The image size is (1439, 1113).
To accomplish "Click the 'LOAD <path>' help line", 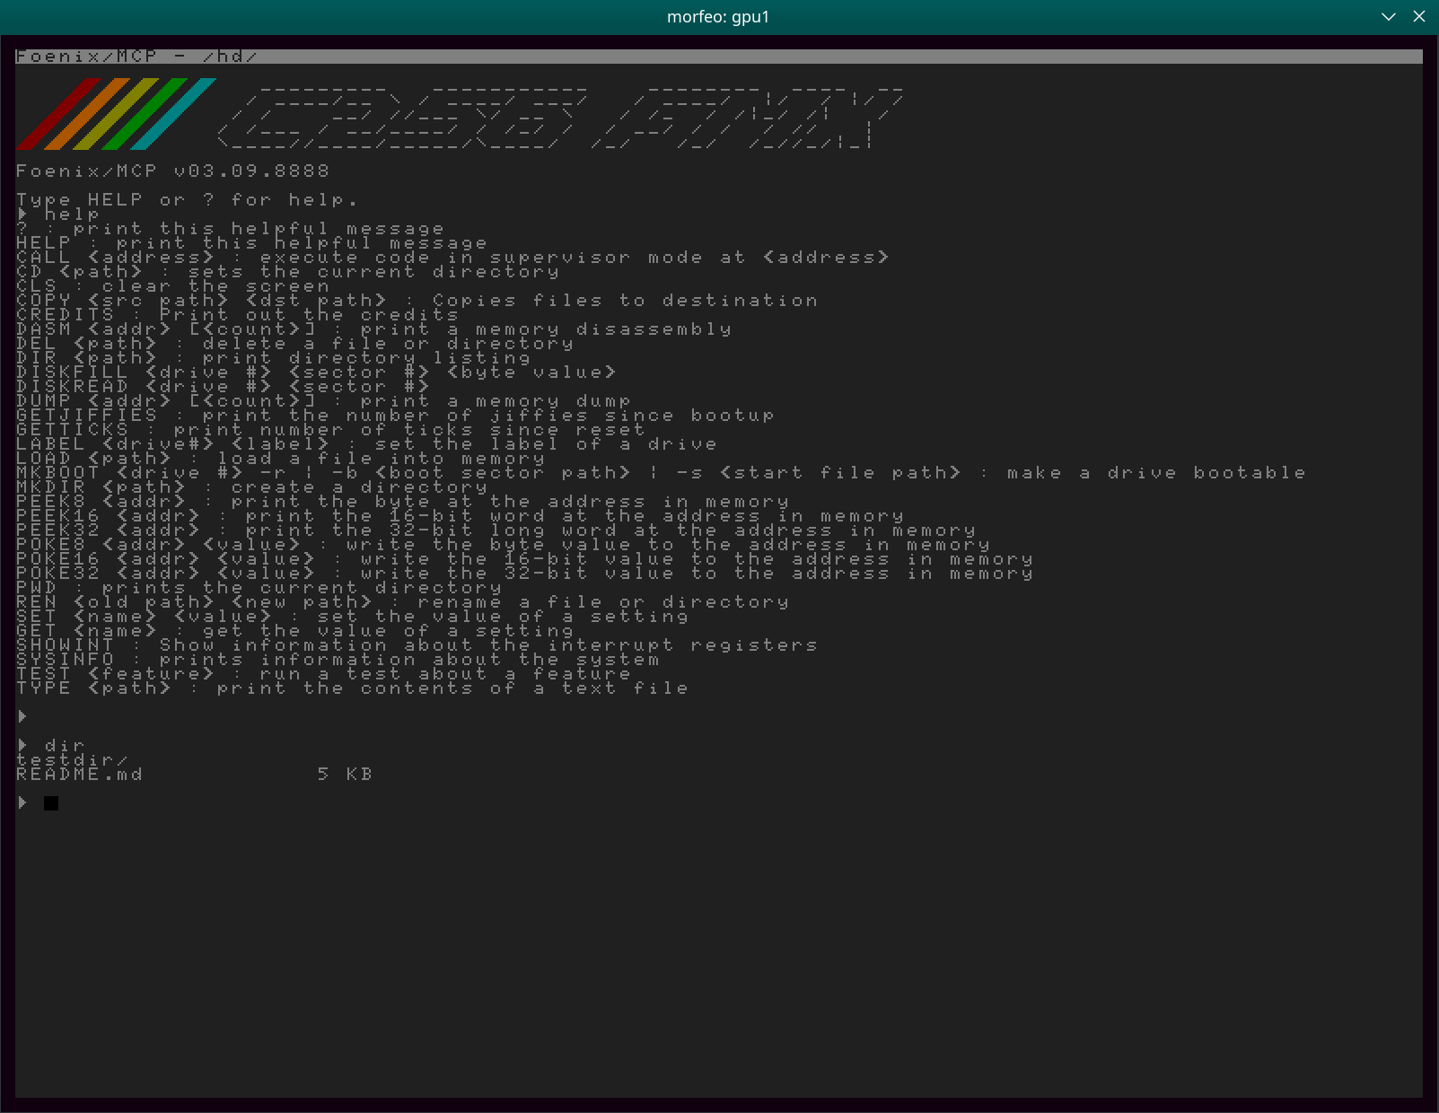I will pyautogui.click(x=281, y=458).
